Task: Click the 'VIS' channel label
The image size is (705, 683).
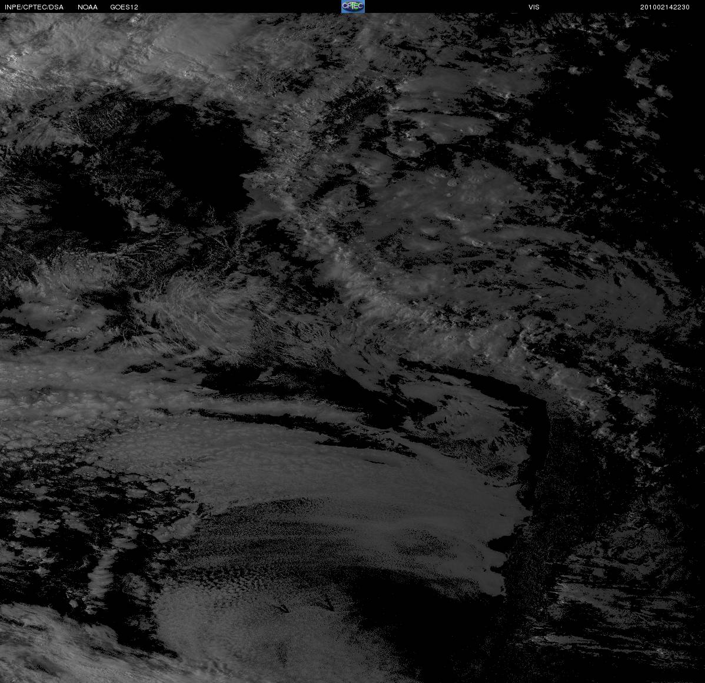Action: coord(534,7)
